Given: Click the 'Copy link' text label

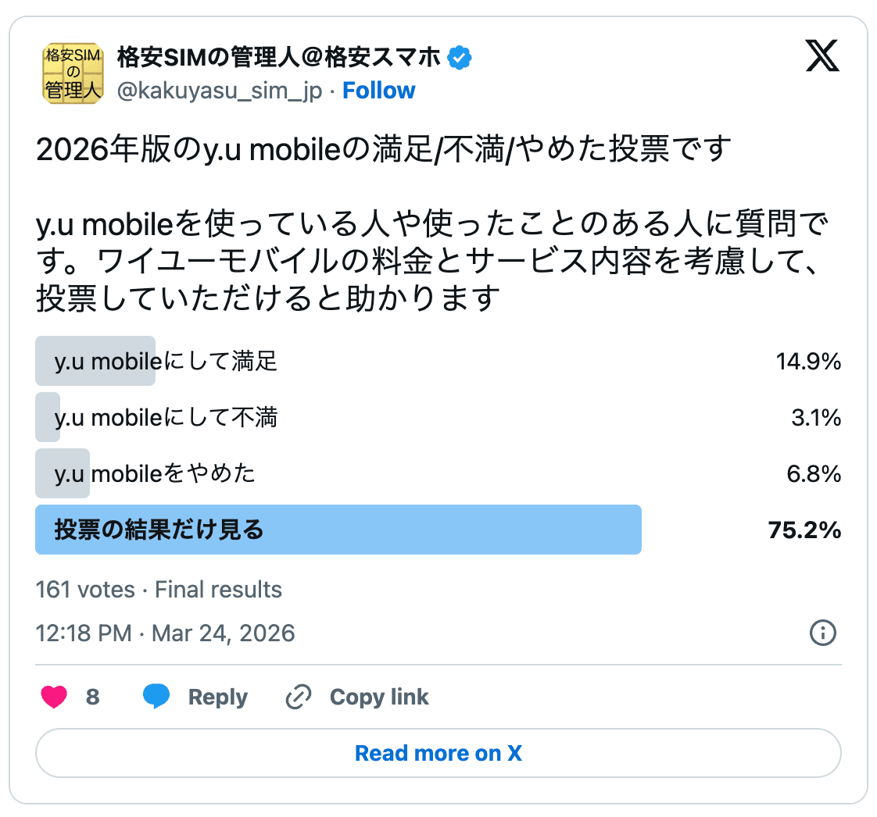Looking at the screenshot, I should coord(378,697).
